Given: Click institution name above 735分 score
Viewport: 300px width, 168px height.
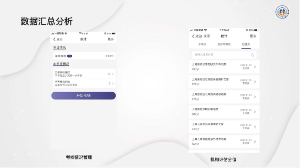Looking at the screenshot, I should tap(208, 124).
